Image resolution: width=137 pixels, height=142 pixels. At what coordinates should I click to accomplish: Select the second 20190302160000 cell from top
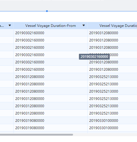50,40
